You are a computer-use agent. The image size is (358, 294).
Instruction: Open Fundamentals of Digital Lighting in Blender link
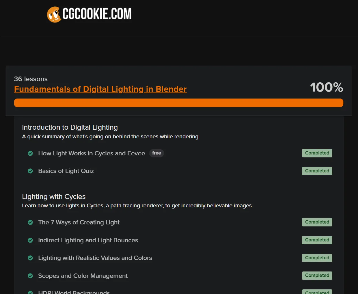pyautogui.click(x=100, y=89)
